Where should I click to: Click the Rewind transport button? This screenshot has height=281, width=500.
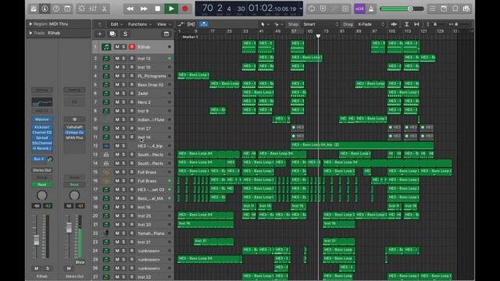tap(130, 9)
